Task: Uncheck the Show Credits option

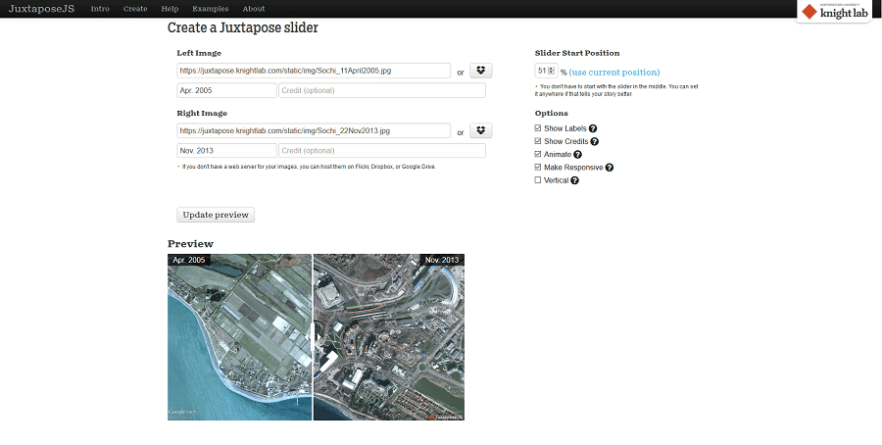Action: pos(538,141)
